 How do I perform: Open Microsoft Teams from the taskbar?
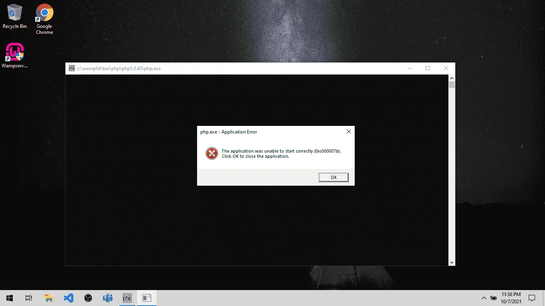pos(108,298)
